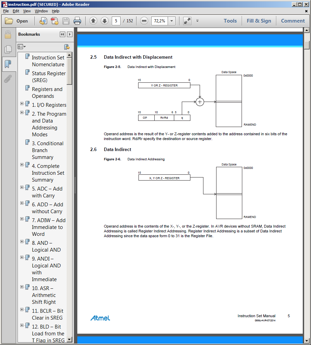Image resolution: width=311 pixels, height=345 pixels.
Task: Select the Status Register (SREG) bookmark
Action: click(x=49, y=77)
